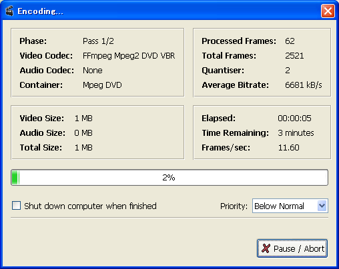
Task: Click the Frames/sec value 11.60
Action: click(289, 148)
